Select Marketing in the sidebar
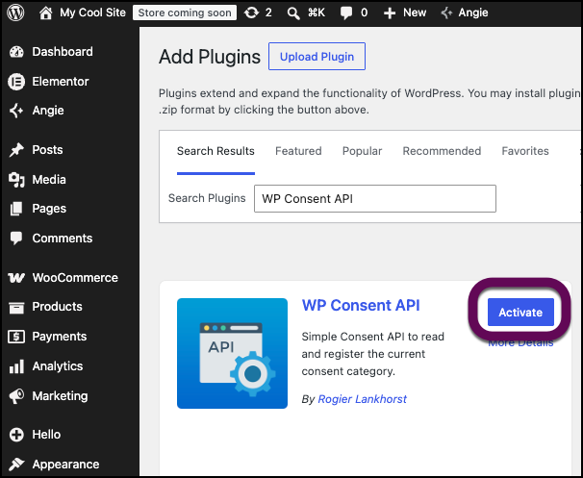Image resolution: width=583 pixels, height=478 pixels. tap(60, 396)
